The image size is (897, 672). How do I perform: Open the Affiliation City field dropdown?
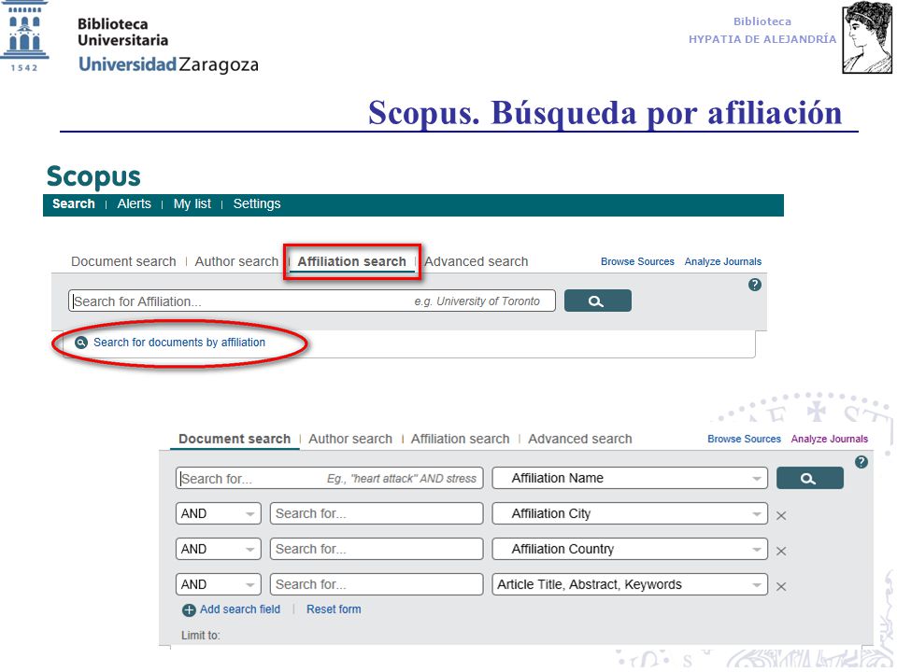[629, 513]
